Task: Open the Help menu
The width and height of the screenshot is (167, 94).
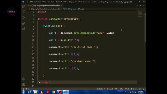Action: 65,2
